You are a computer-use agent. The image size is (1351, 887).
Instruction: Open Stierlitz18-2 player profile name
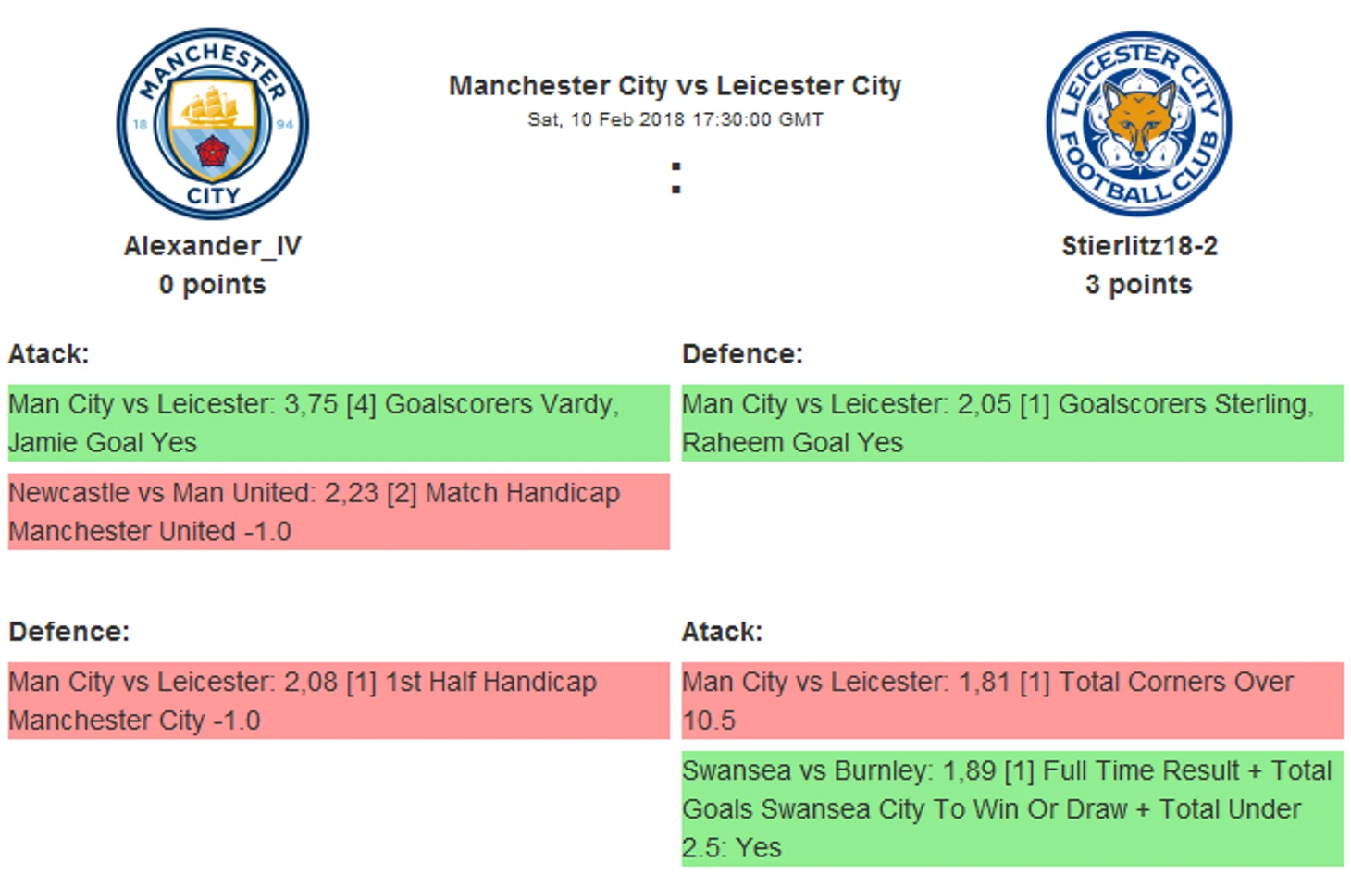click(1138, 246)
